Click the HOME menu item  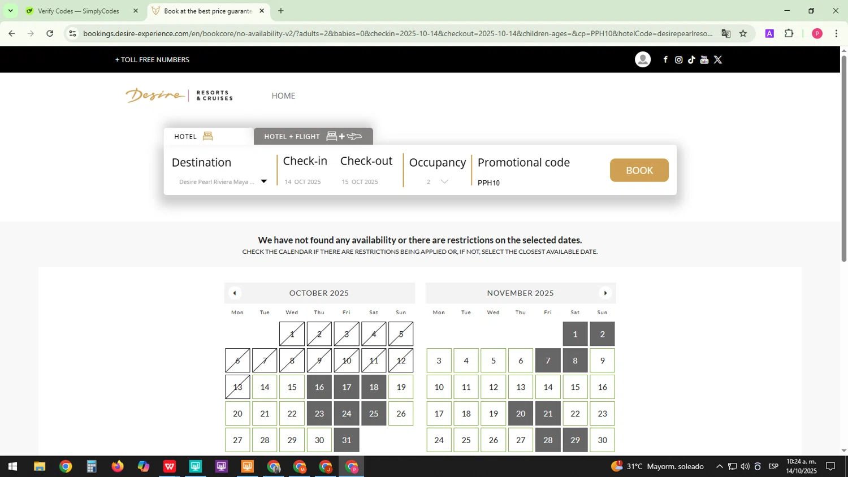click(x=283, y=96)
